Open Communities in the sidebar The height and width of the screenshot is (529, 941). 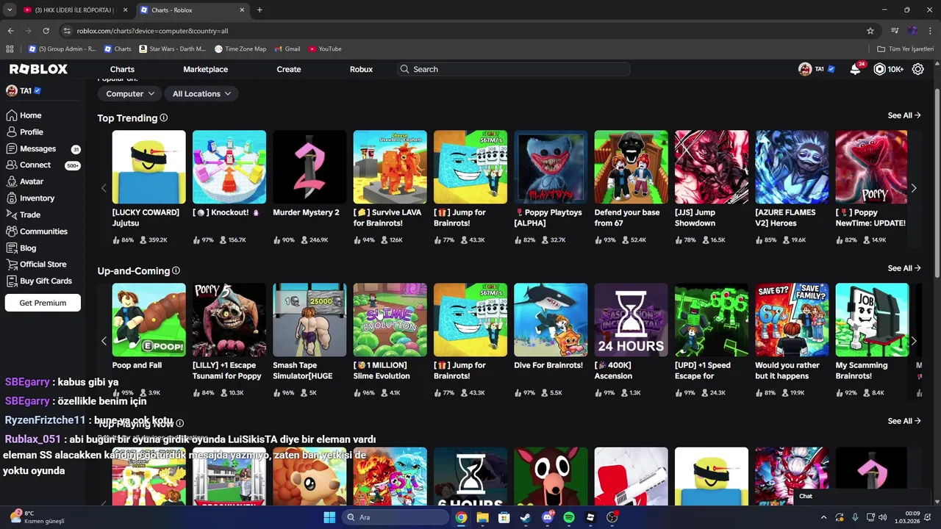tap(43, 231)
